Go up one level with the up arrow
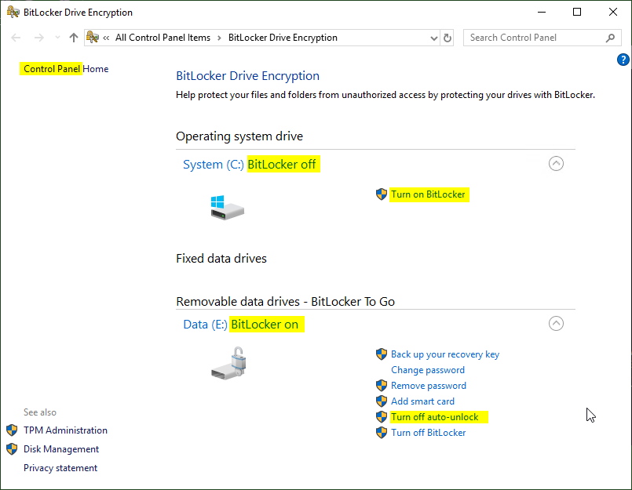The image size is (632, 490). [73, 38]
